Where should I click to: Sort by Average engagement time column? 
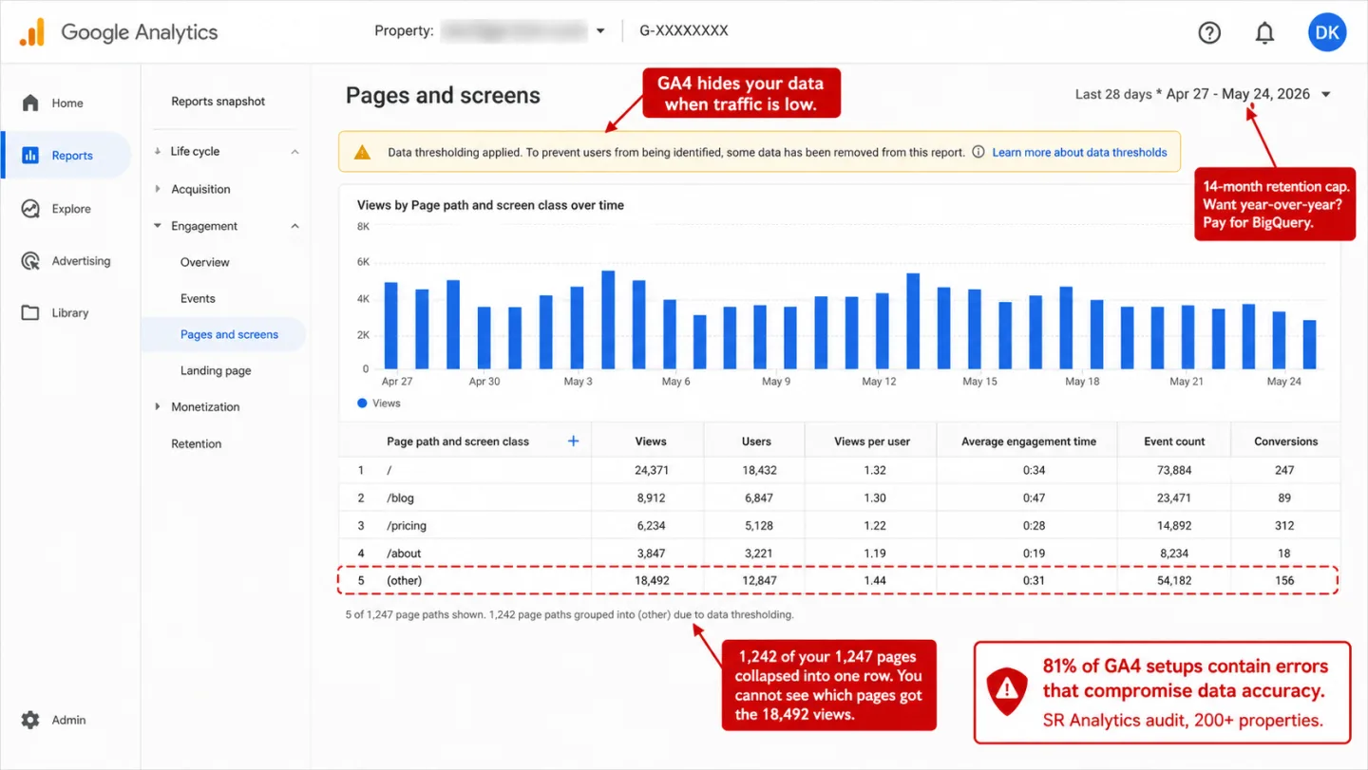1029,441
